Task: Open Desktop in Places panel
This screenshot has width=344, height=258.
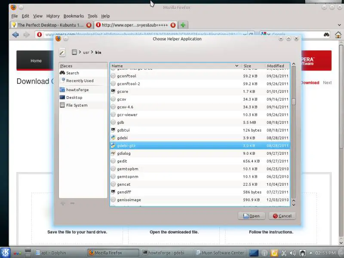Action: (83, 98)
